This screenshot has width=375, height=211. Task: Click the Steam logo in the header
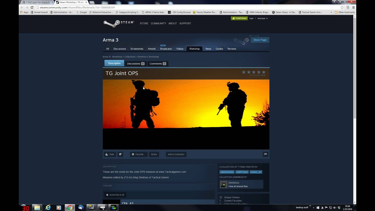pyautogui.click(x=119, y=23)
